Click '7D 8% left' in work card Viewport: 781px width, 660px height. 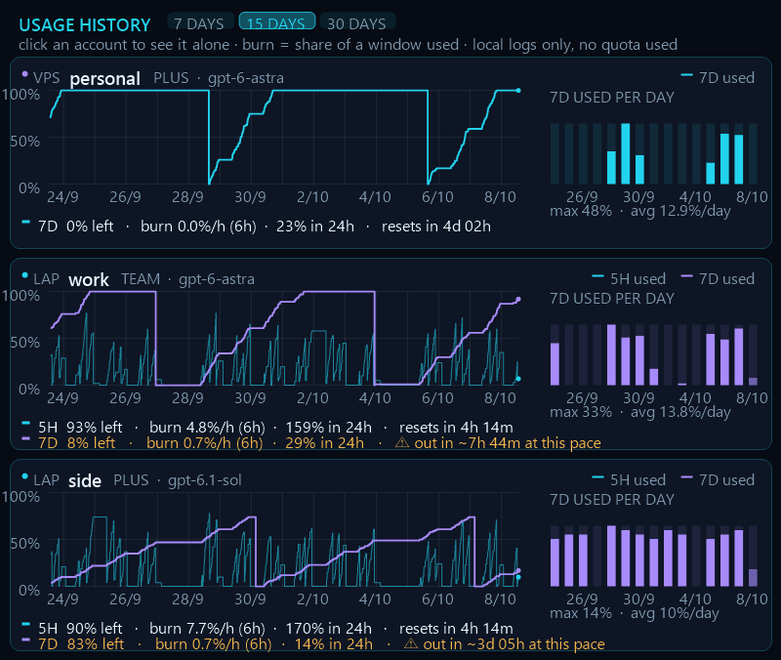tap(77, 443)
